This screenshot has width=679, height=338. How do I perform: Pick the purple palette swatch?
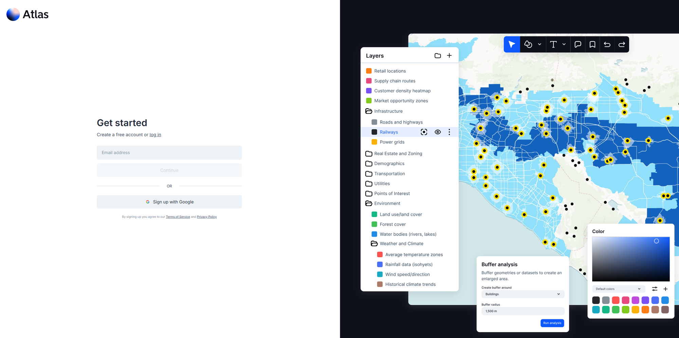[x=645, y=300]
